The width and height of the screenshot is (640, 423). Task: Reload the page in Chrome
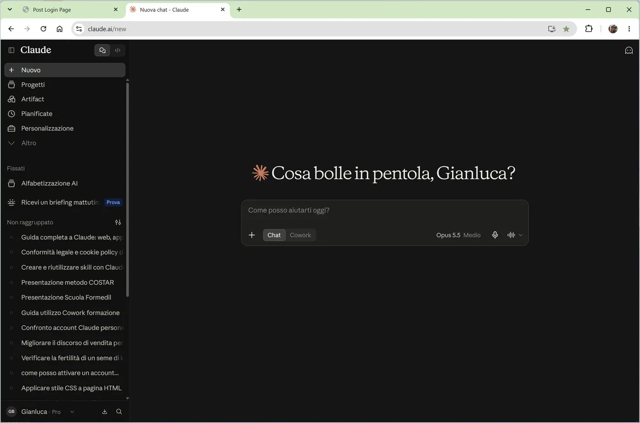pyautogui.click(x=43, y=29)
